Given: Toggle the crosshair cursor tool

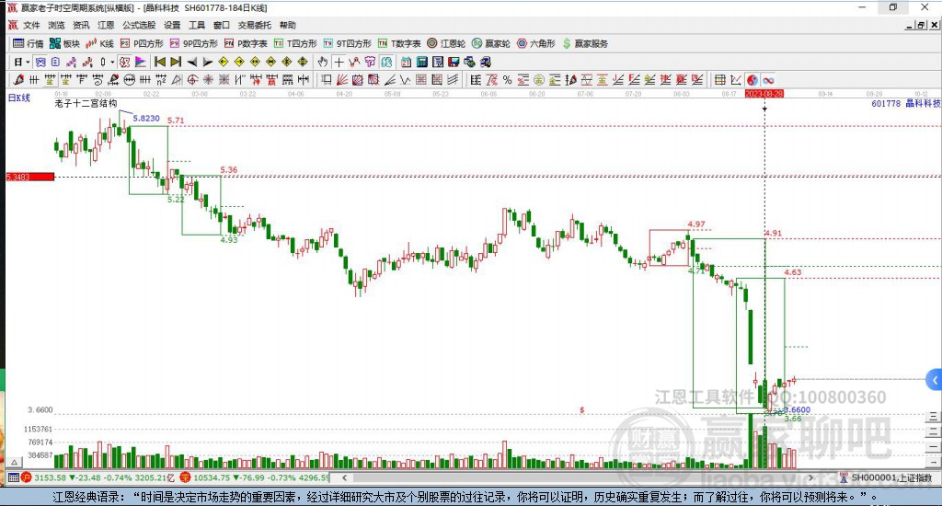Looking at the screenshot, I should pos(339,62).
